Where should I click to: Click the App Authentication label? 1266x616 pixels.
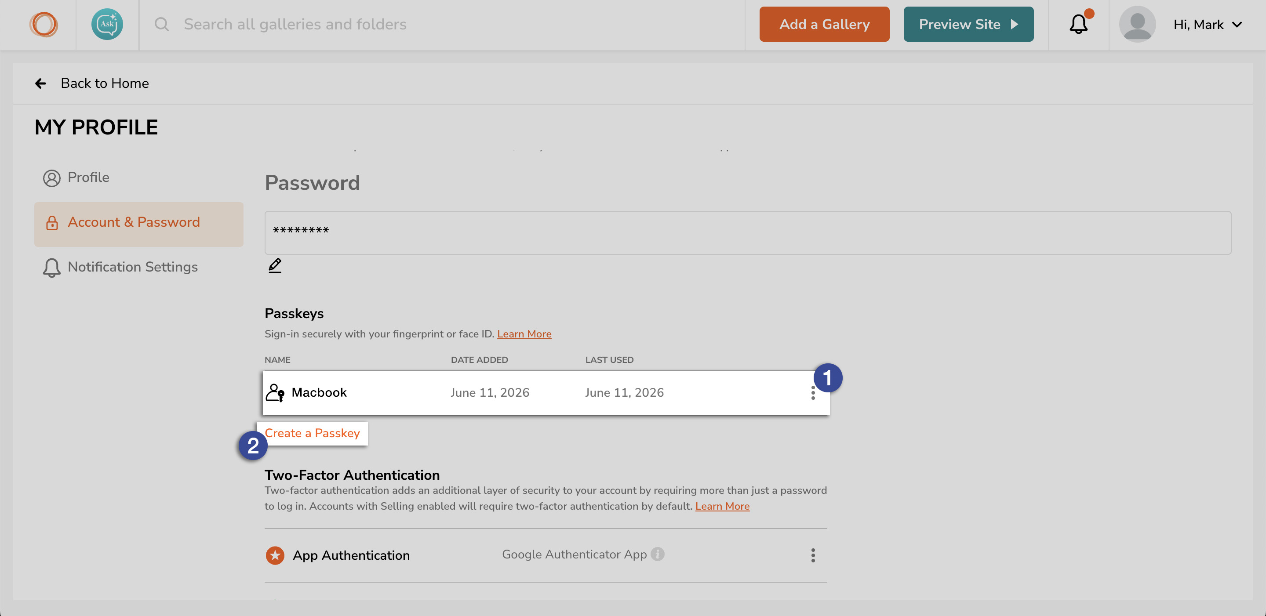pyautogui.click(x=351, y=555)
